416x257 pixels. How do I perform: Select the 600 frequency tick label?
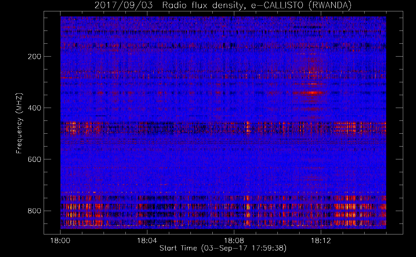tap(34, 159)
